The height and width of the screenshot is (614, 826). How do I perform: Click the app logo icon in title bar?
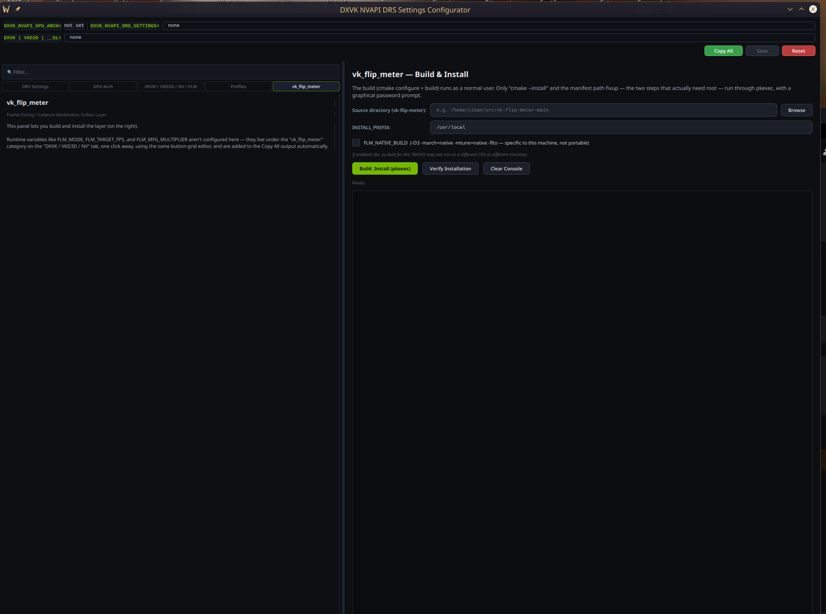tap(6, 9)
